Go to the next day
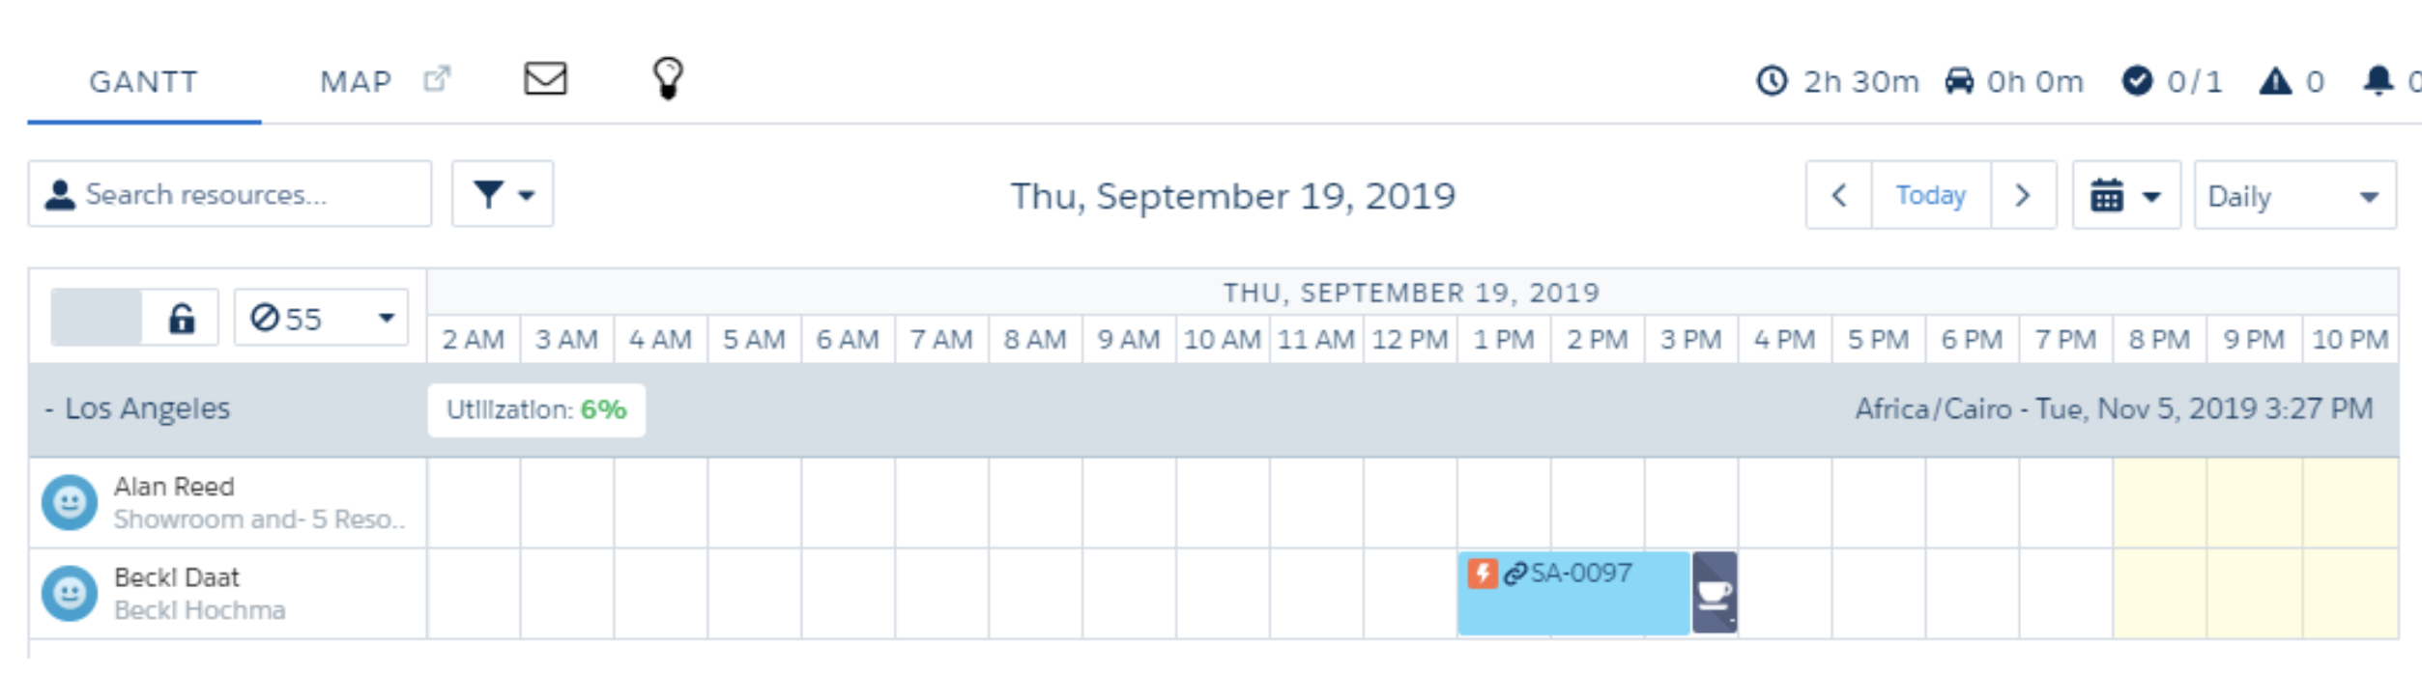The image size is (2422, 674). tap(2023, 196)
